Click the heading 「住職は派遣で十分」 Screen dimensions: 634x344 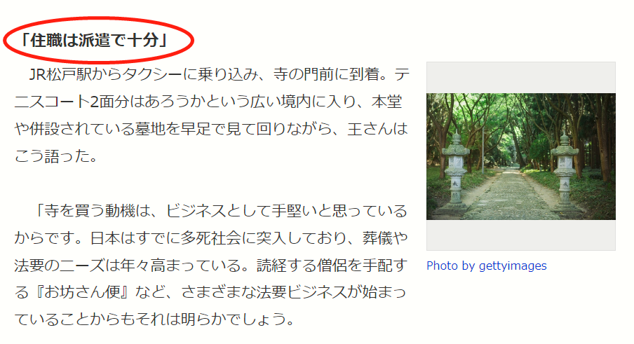[x=94, y=40]
